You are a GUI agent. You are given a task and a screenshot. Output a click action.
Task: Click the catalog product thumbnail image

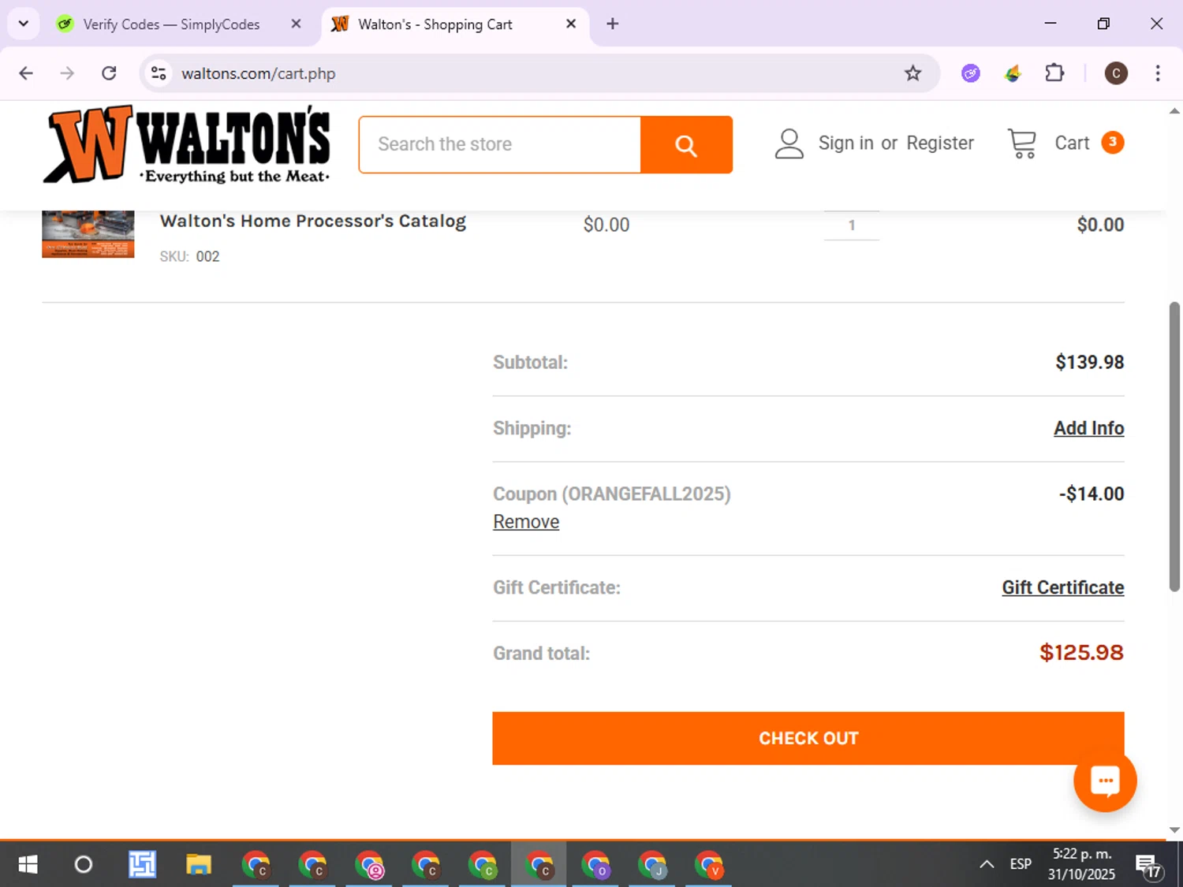(x=88, y=234)
